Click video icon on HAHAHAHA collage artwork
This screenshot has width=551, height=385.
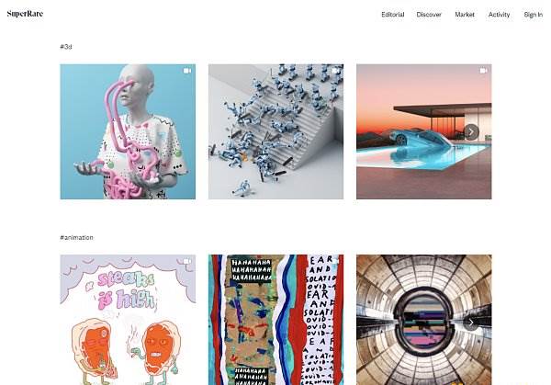click(x=335, y=262)
